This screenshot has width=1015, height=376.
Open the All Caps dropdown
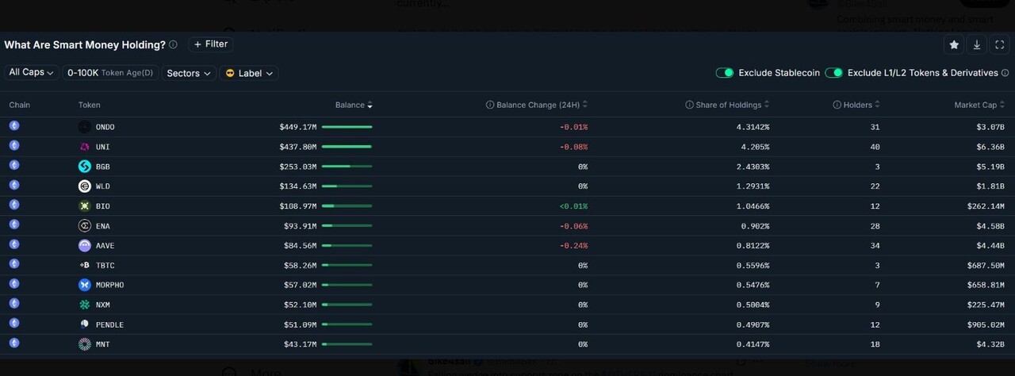pyautogui.click(x=32, y=72)
